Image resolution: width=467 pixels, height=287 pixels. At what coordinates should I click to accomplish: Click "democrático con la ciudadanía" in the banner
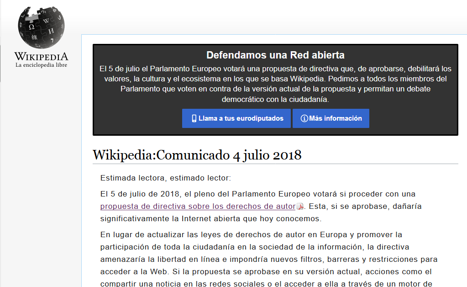pyautogui.click(x=275, y=99)
